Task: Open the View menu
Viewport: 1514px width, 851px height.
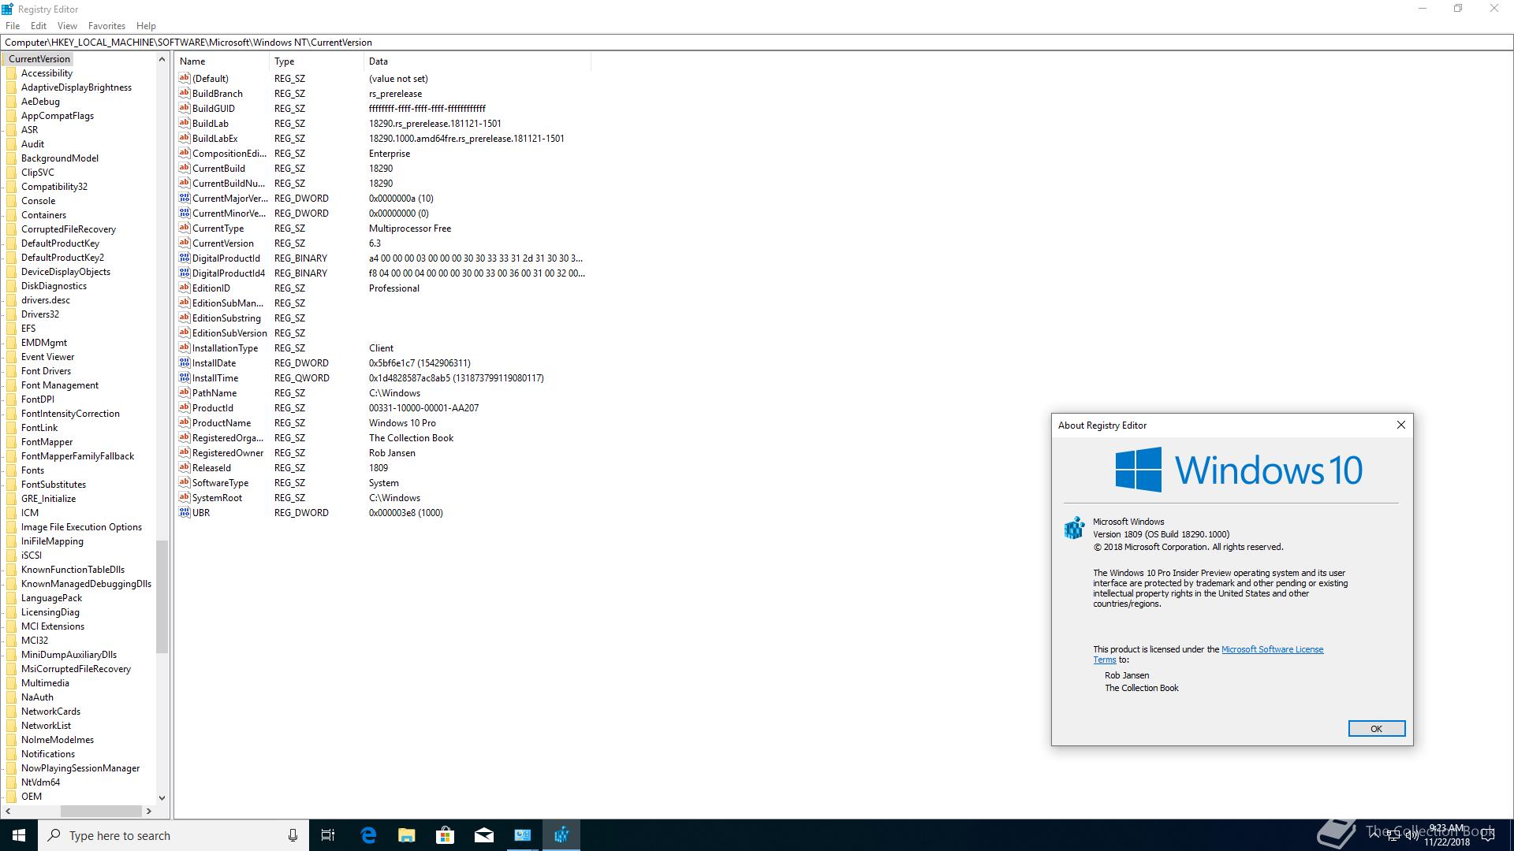Action: click(67, 25)
